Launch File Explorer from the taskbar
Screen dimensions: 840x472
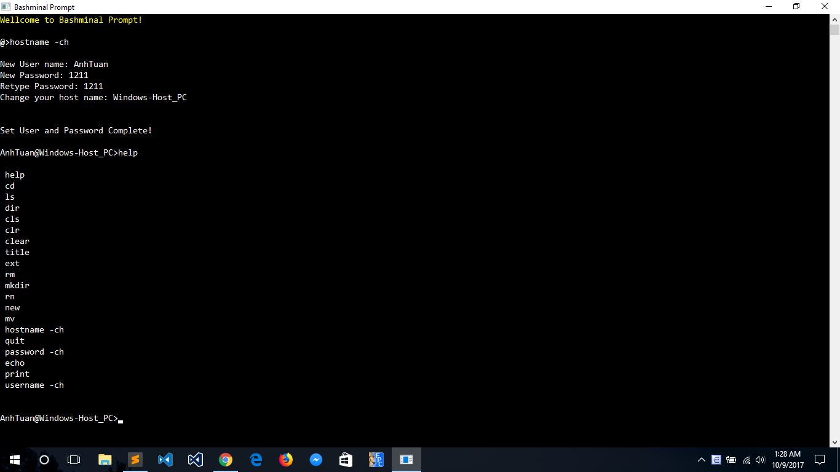pyautogui.click(x=105, y=460)
